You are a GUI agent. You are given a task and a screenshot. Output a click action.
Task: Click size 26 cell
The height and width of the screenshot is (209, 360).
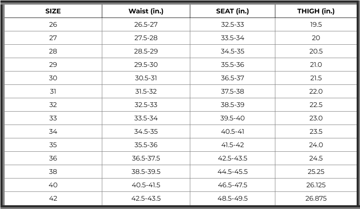(53, 25)
